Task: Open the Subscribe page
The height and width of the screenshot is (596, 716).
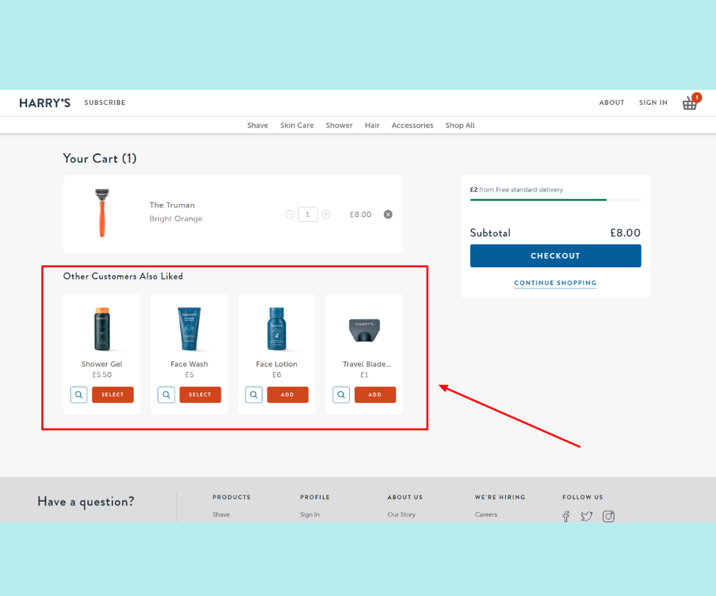Action: 105,103
